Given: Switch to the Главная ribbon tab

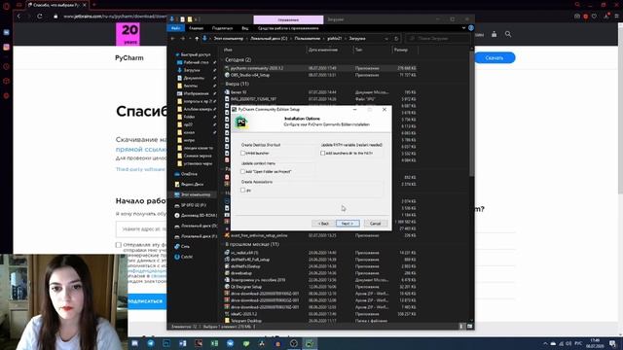Looking at the screenshot, I should 197,28.
